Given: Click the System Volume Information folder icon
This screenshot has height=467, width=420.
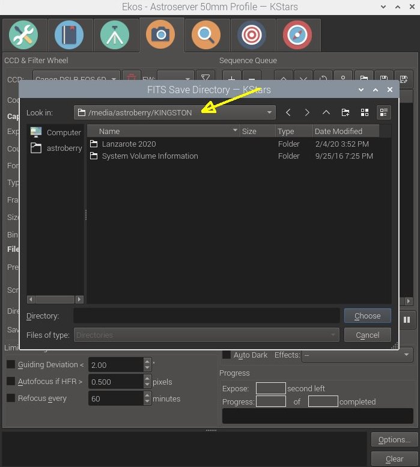Looking at the screenshot, I should click(x=94, y=156).
